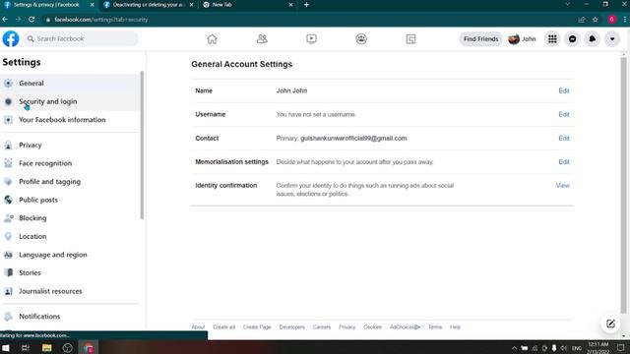
Task: Click the Location pin icon in sidebar
Action: pyautogui.click(x=8, y=236)
